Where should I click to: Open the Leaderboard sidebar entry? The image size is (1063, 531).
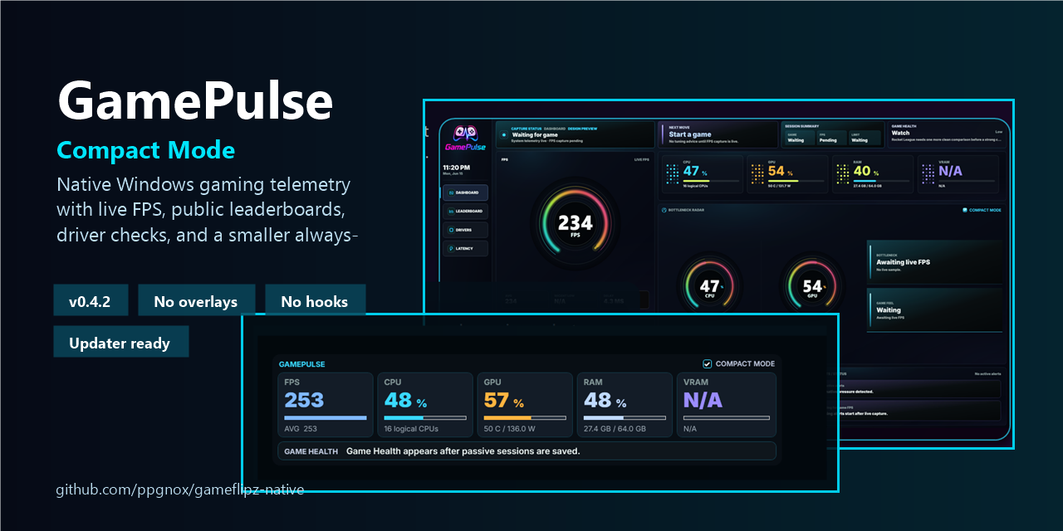pos(466,212)
